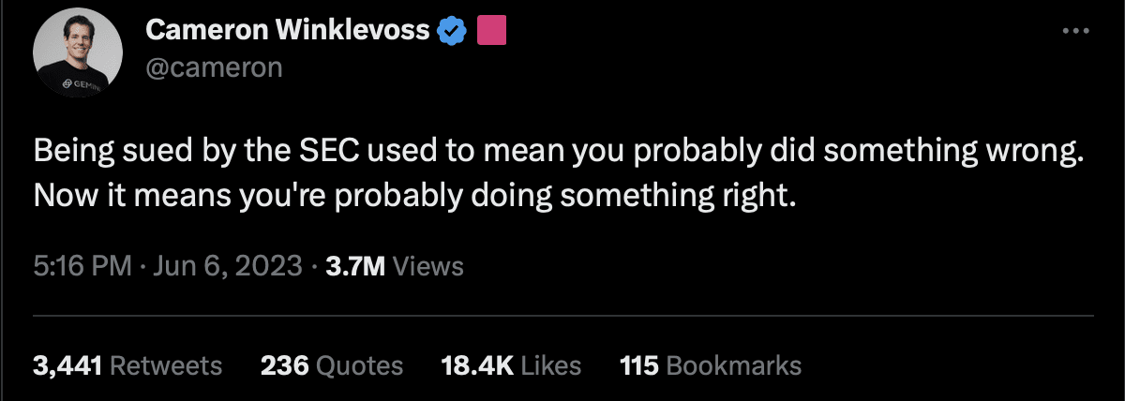
Task: Click the blue verified checkmark badge
Action: coord(454,32)
